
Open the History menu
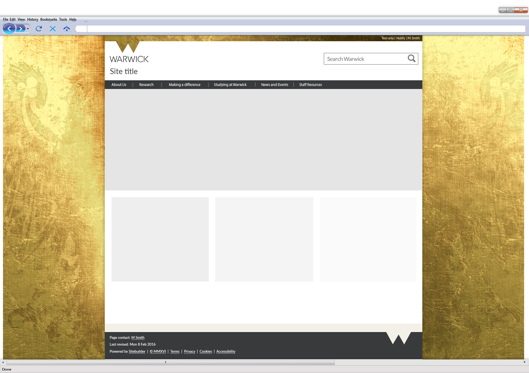33,20
